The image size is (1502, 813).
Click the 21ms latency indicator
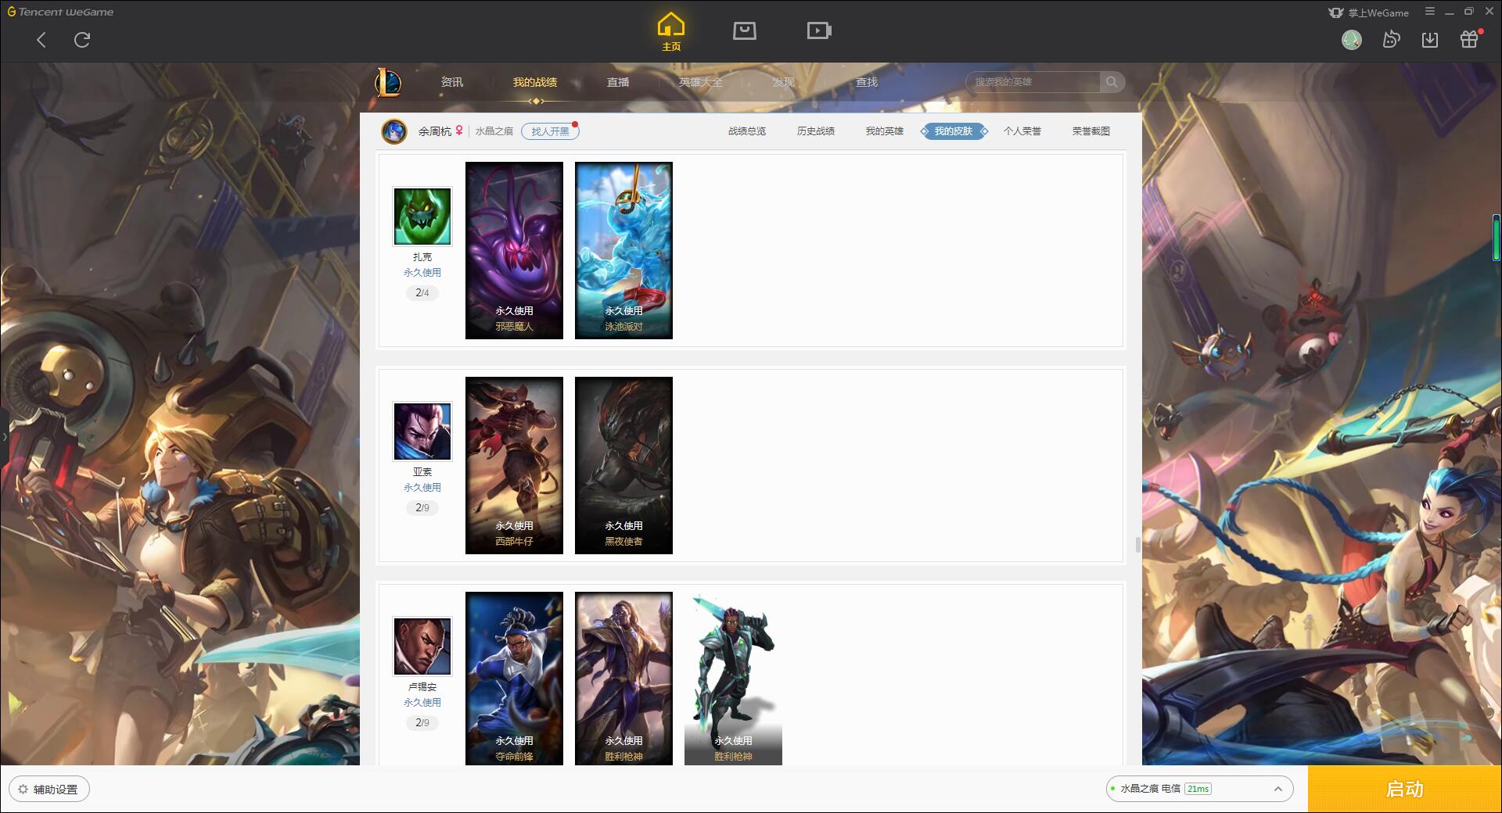click(x=1198, y=789)
